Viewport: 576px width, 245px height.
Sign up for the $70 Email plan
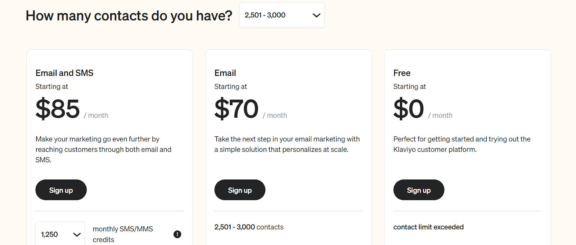(240, 190)
